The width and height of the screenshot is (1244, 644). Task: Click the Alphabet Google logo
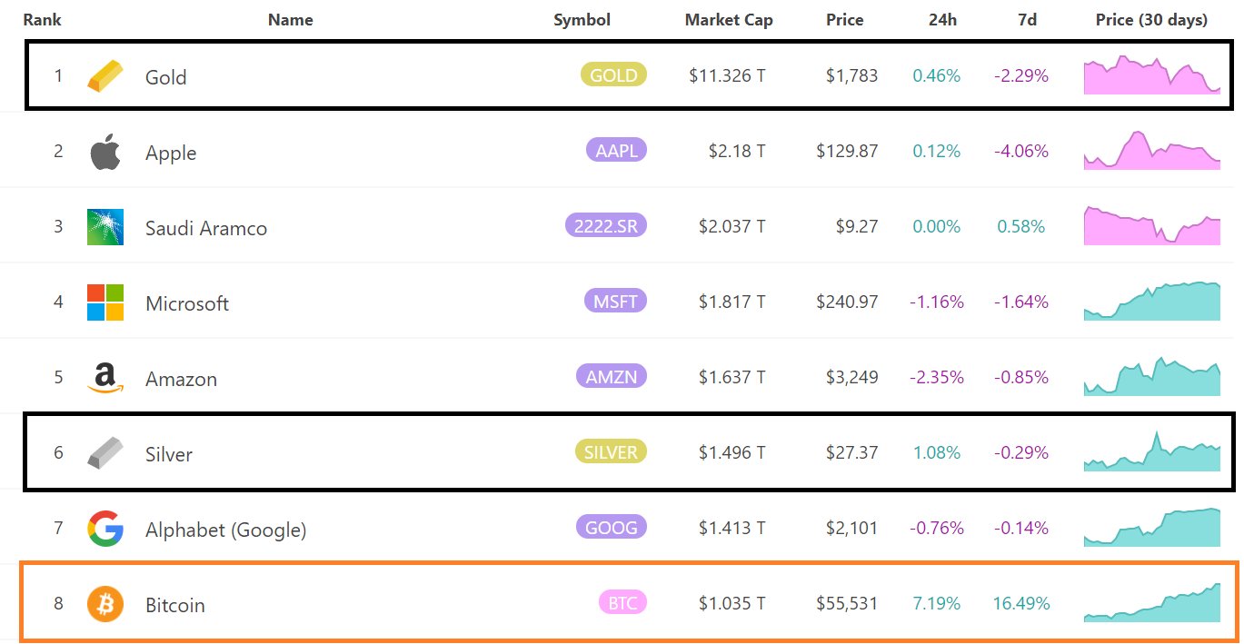[104, 529]
